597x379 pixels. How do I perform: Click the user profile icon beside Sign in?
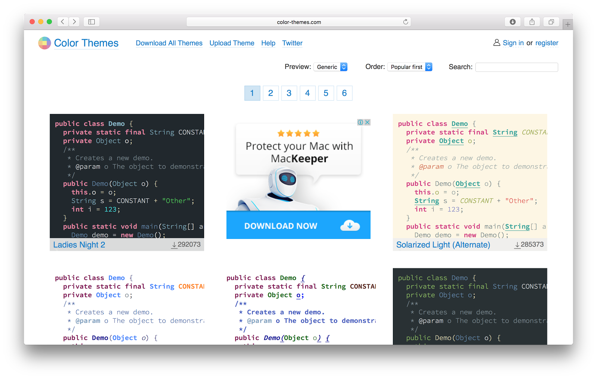click(497, 43)
